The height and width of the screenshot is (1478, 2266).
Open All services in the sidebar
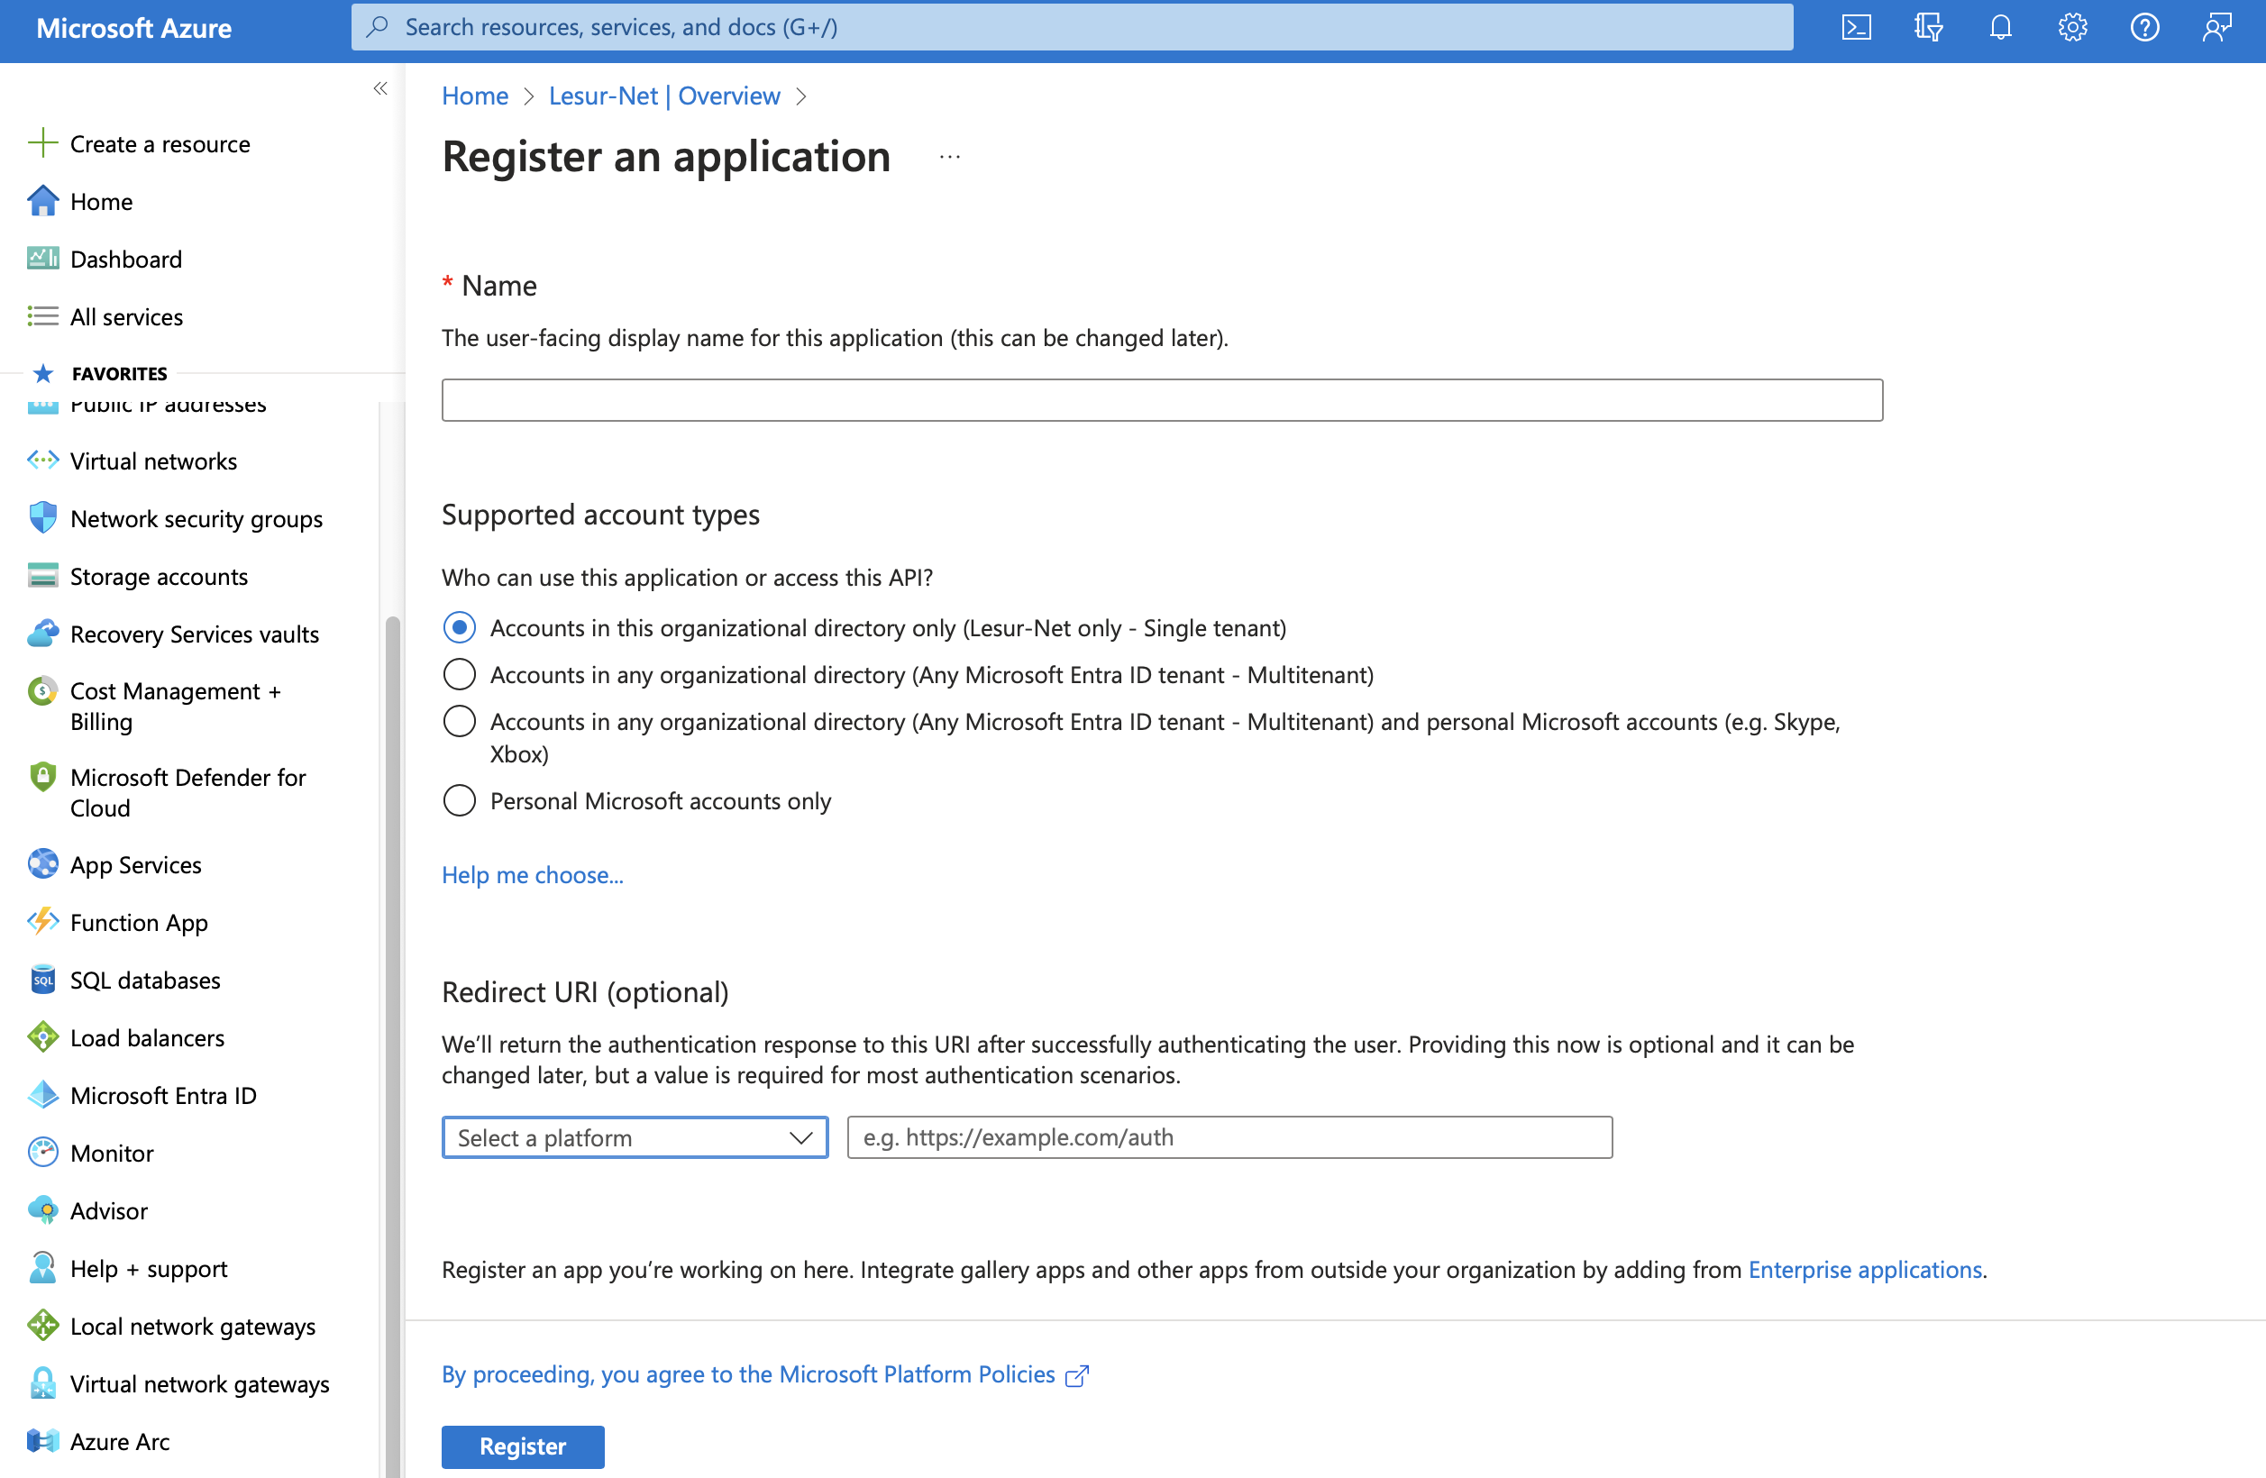tap(125, 316)
